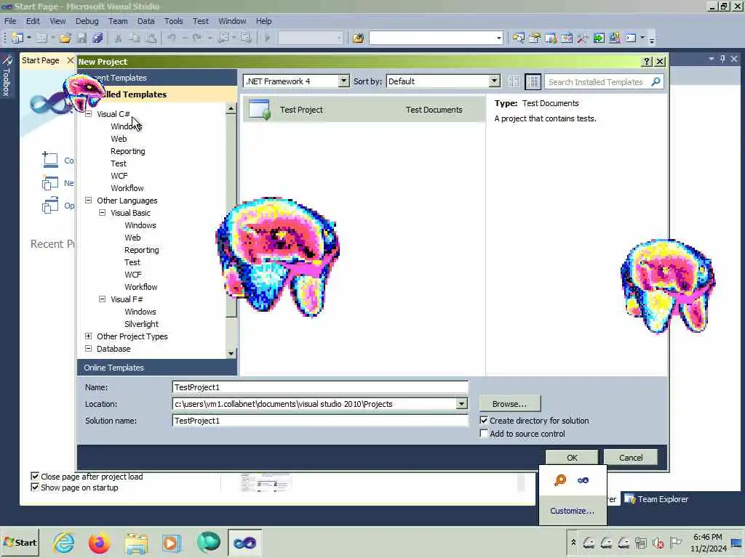
Task: Open the File menu
Action: 10,21
